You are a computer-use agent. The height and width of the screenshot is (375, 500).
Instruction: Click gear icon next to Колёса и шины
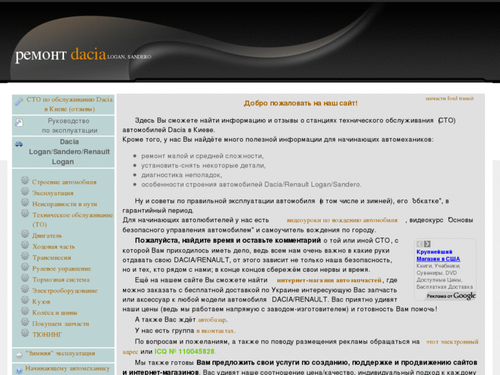[x=25, y=311]
